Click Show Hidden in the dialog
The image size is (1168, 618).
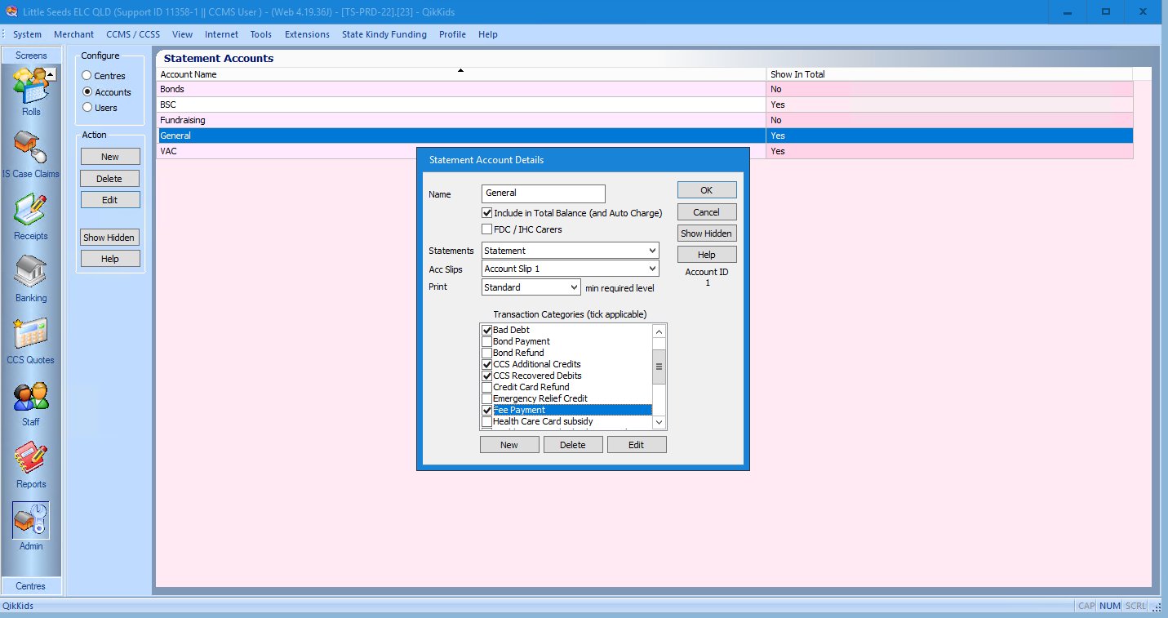(707, 233)
